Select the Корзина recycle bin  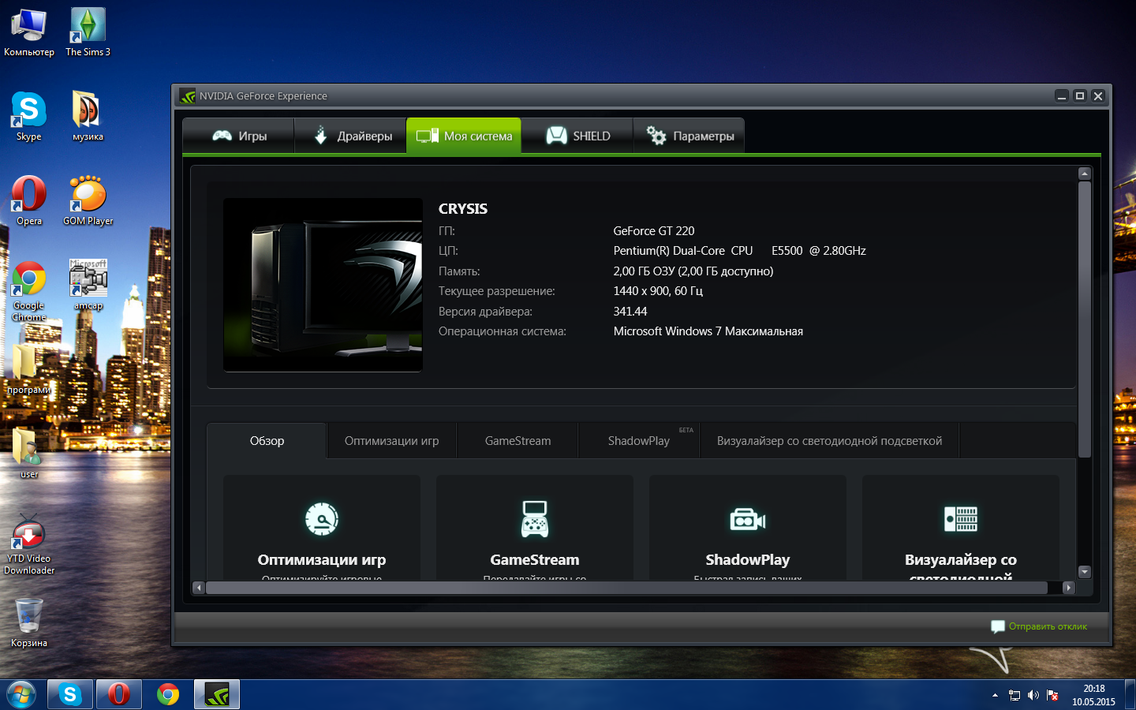pos(29,623)
